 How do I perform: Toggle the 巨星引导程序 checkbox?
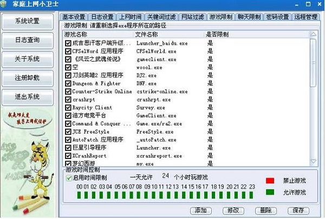point(68,148)
